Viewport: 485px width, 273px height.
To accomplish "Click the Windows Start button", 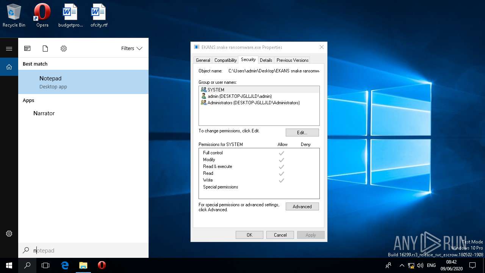I will pos(9,265).
